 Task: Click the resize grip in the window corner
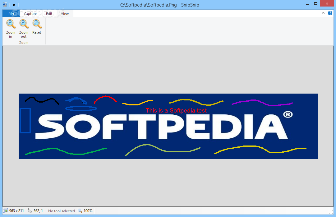pyautogui.click(x=331, y=212)
